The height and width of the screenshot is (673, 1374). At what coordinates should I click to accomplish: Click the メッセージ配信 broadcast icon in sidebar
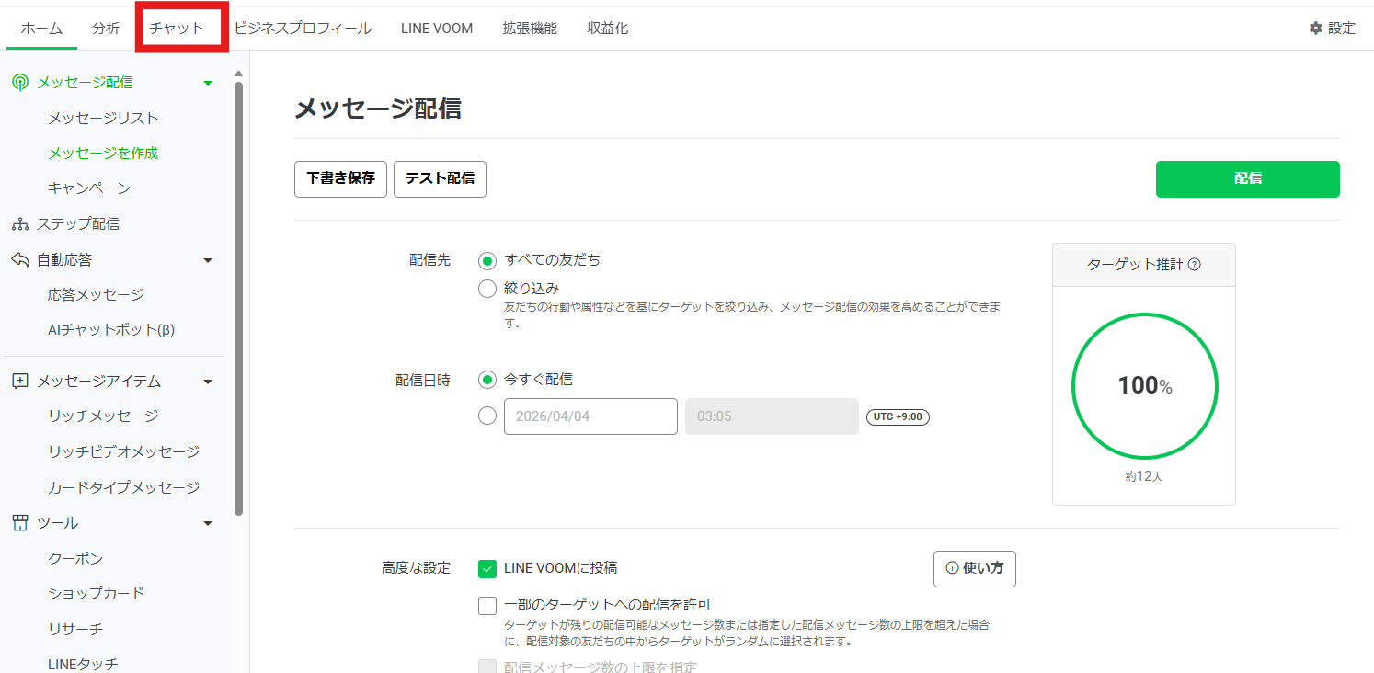point(20,83)
